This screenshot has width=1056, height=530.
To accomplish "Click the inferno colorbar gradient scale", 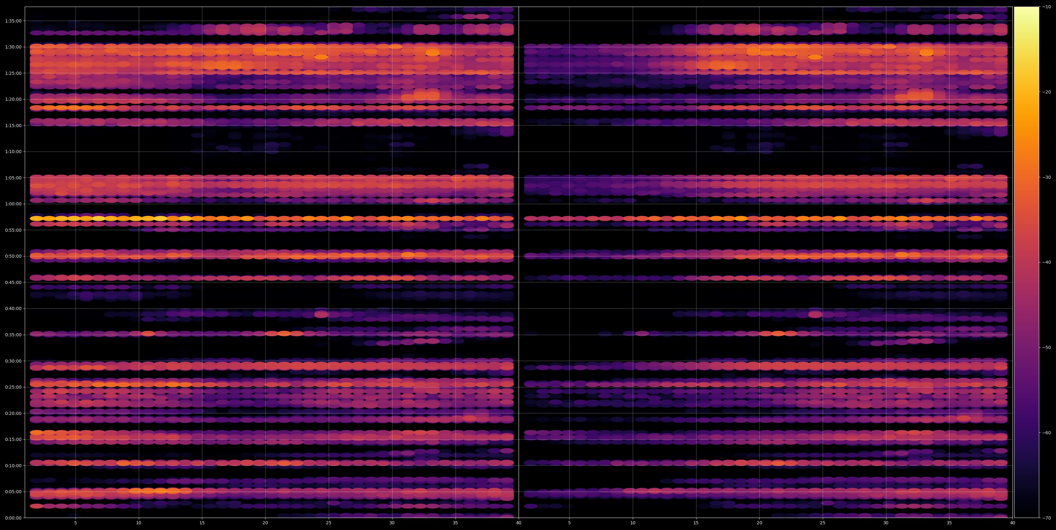I will point(1027,262).
